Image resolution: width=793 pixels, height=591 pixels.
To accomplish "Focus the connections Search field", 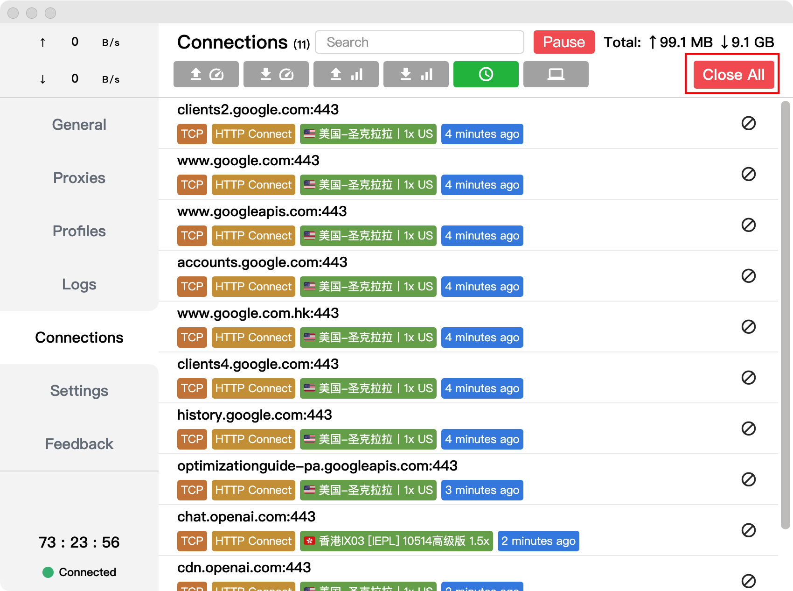I will click(419, 42).
